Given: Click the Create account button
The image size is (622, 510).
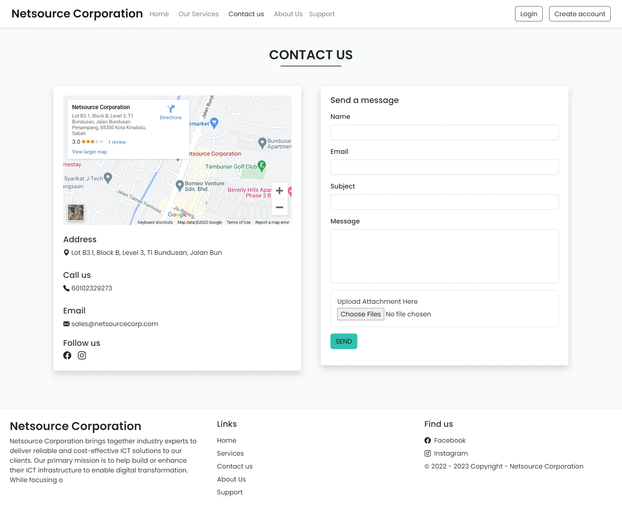Looking at the screenshot, I should click(580, 14).
